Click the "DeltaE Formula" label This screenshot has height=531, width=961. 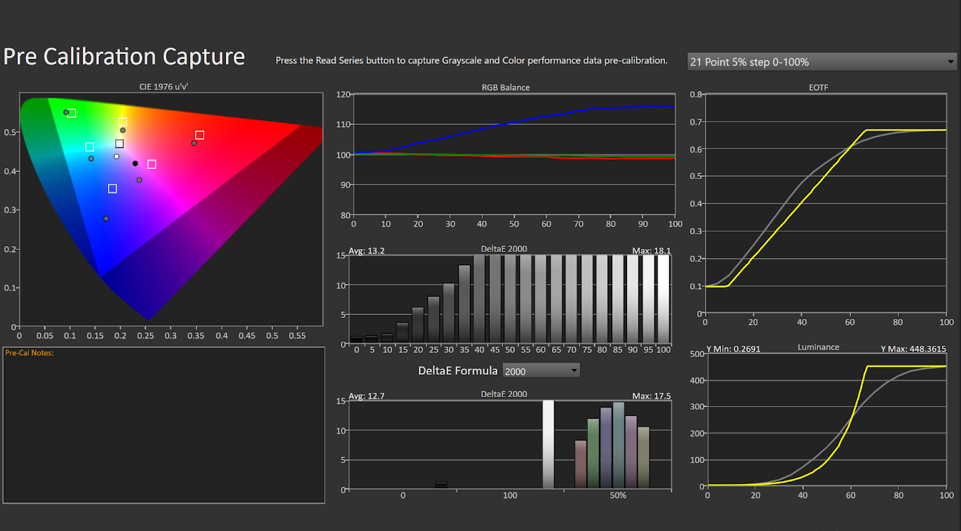(x=457, y=370)
